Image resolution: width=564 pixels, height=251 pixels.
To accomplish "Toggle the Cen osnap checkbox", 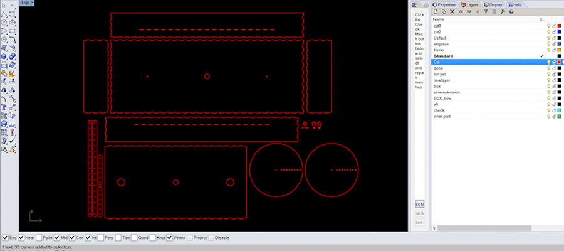I will point(72,238).
